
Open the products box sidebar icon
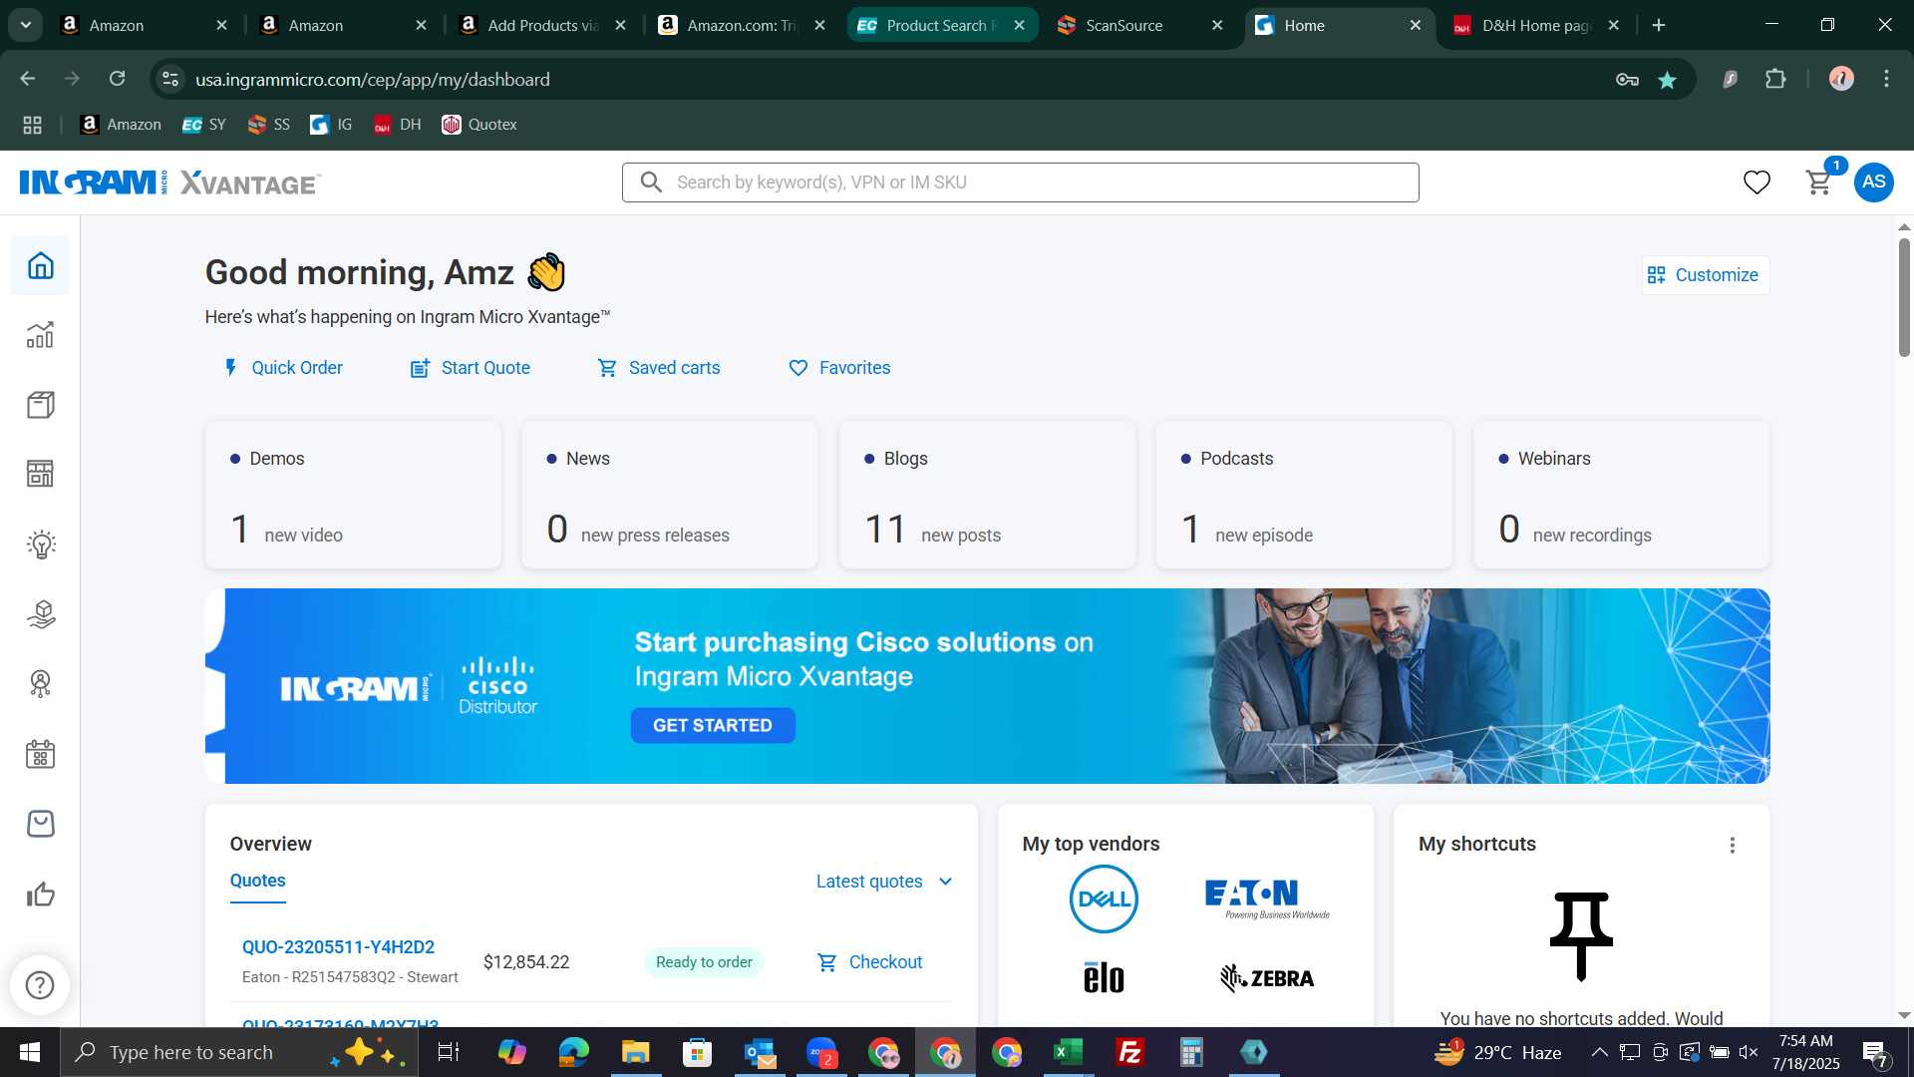(40, 405)
